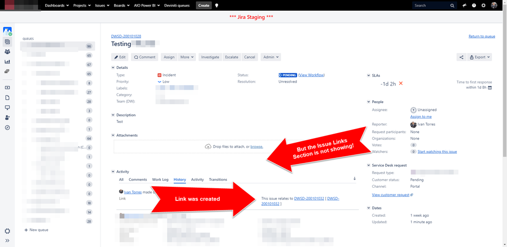Click the plus icon for New queue
The height and width of the screenshot is (247, 507).
26,230
